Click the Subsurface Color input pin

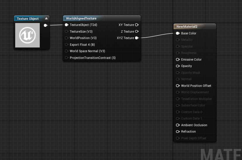tap(178, 106)
